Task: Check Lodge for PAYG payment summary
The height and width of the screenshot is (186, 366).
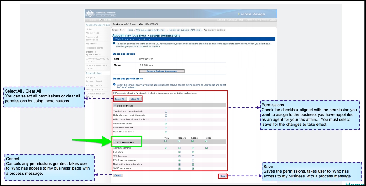Action: click(x=193, y=160)
